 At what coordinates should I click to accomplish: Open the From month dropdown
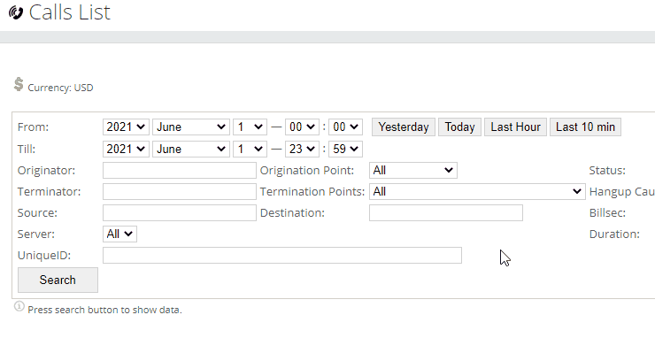coord(191,127)
